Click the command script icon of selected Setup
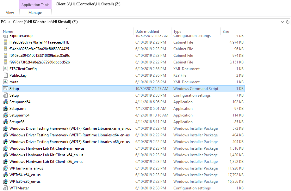Viewport: 291px width, 191px height. [6, 89]
